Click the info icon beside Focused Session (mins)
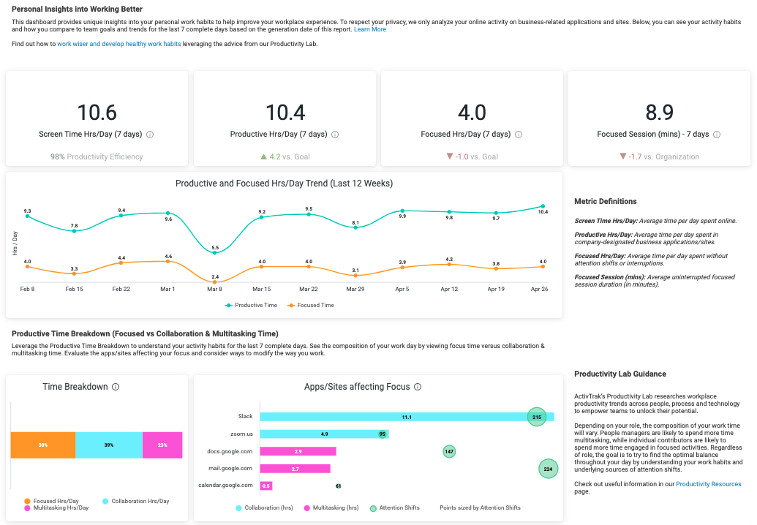Viewport: 757px width, 525px height. (x=717, y=135)
